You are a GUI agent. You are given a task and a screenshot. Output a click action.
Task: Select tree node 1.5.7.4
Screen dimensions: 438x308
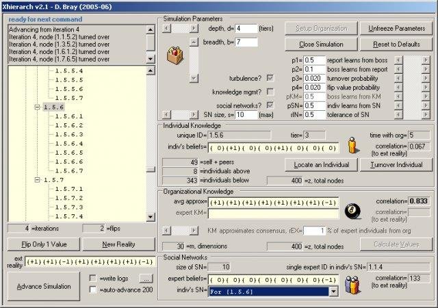[68, 216]
